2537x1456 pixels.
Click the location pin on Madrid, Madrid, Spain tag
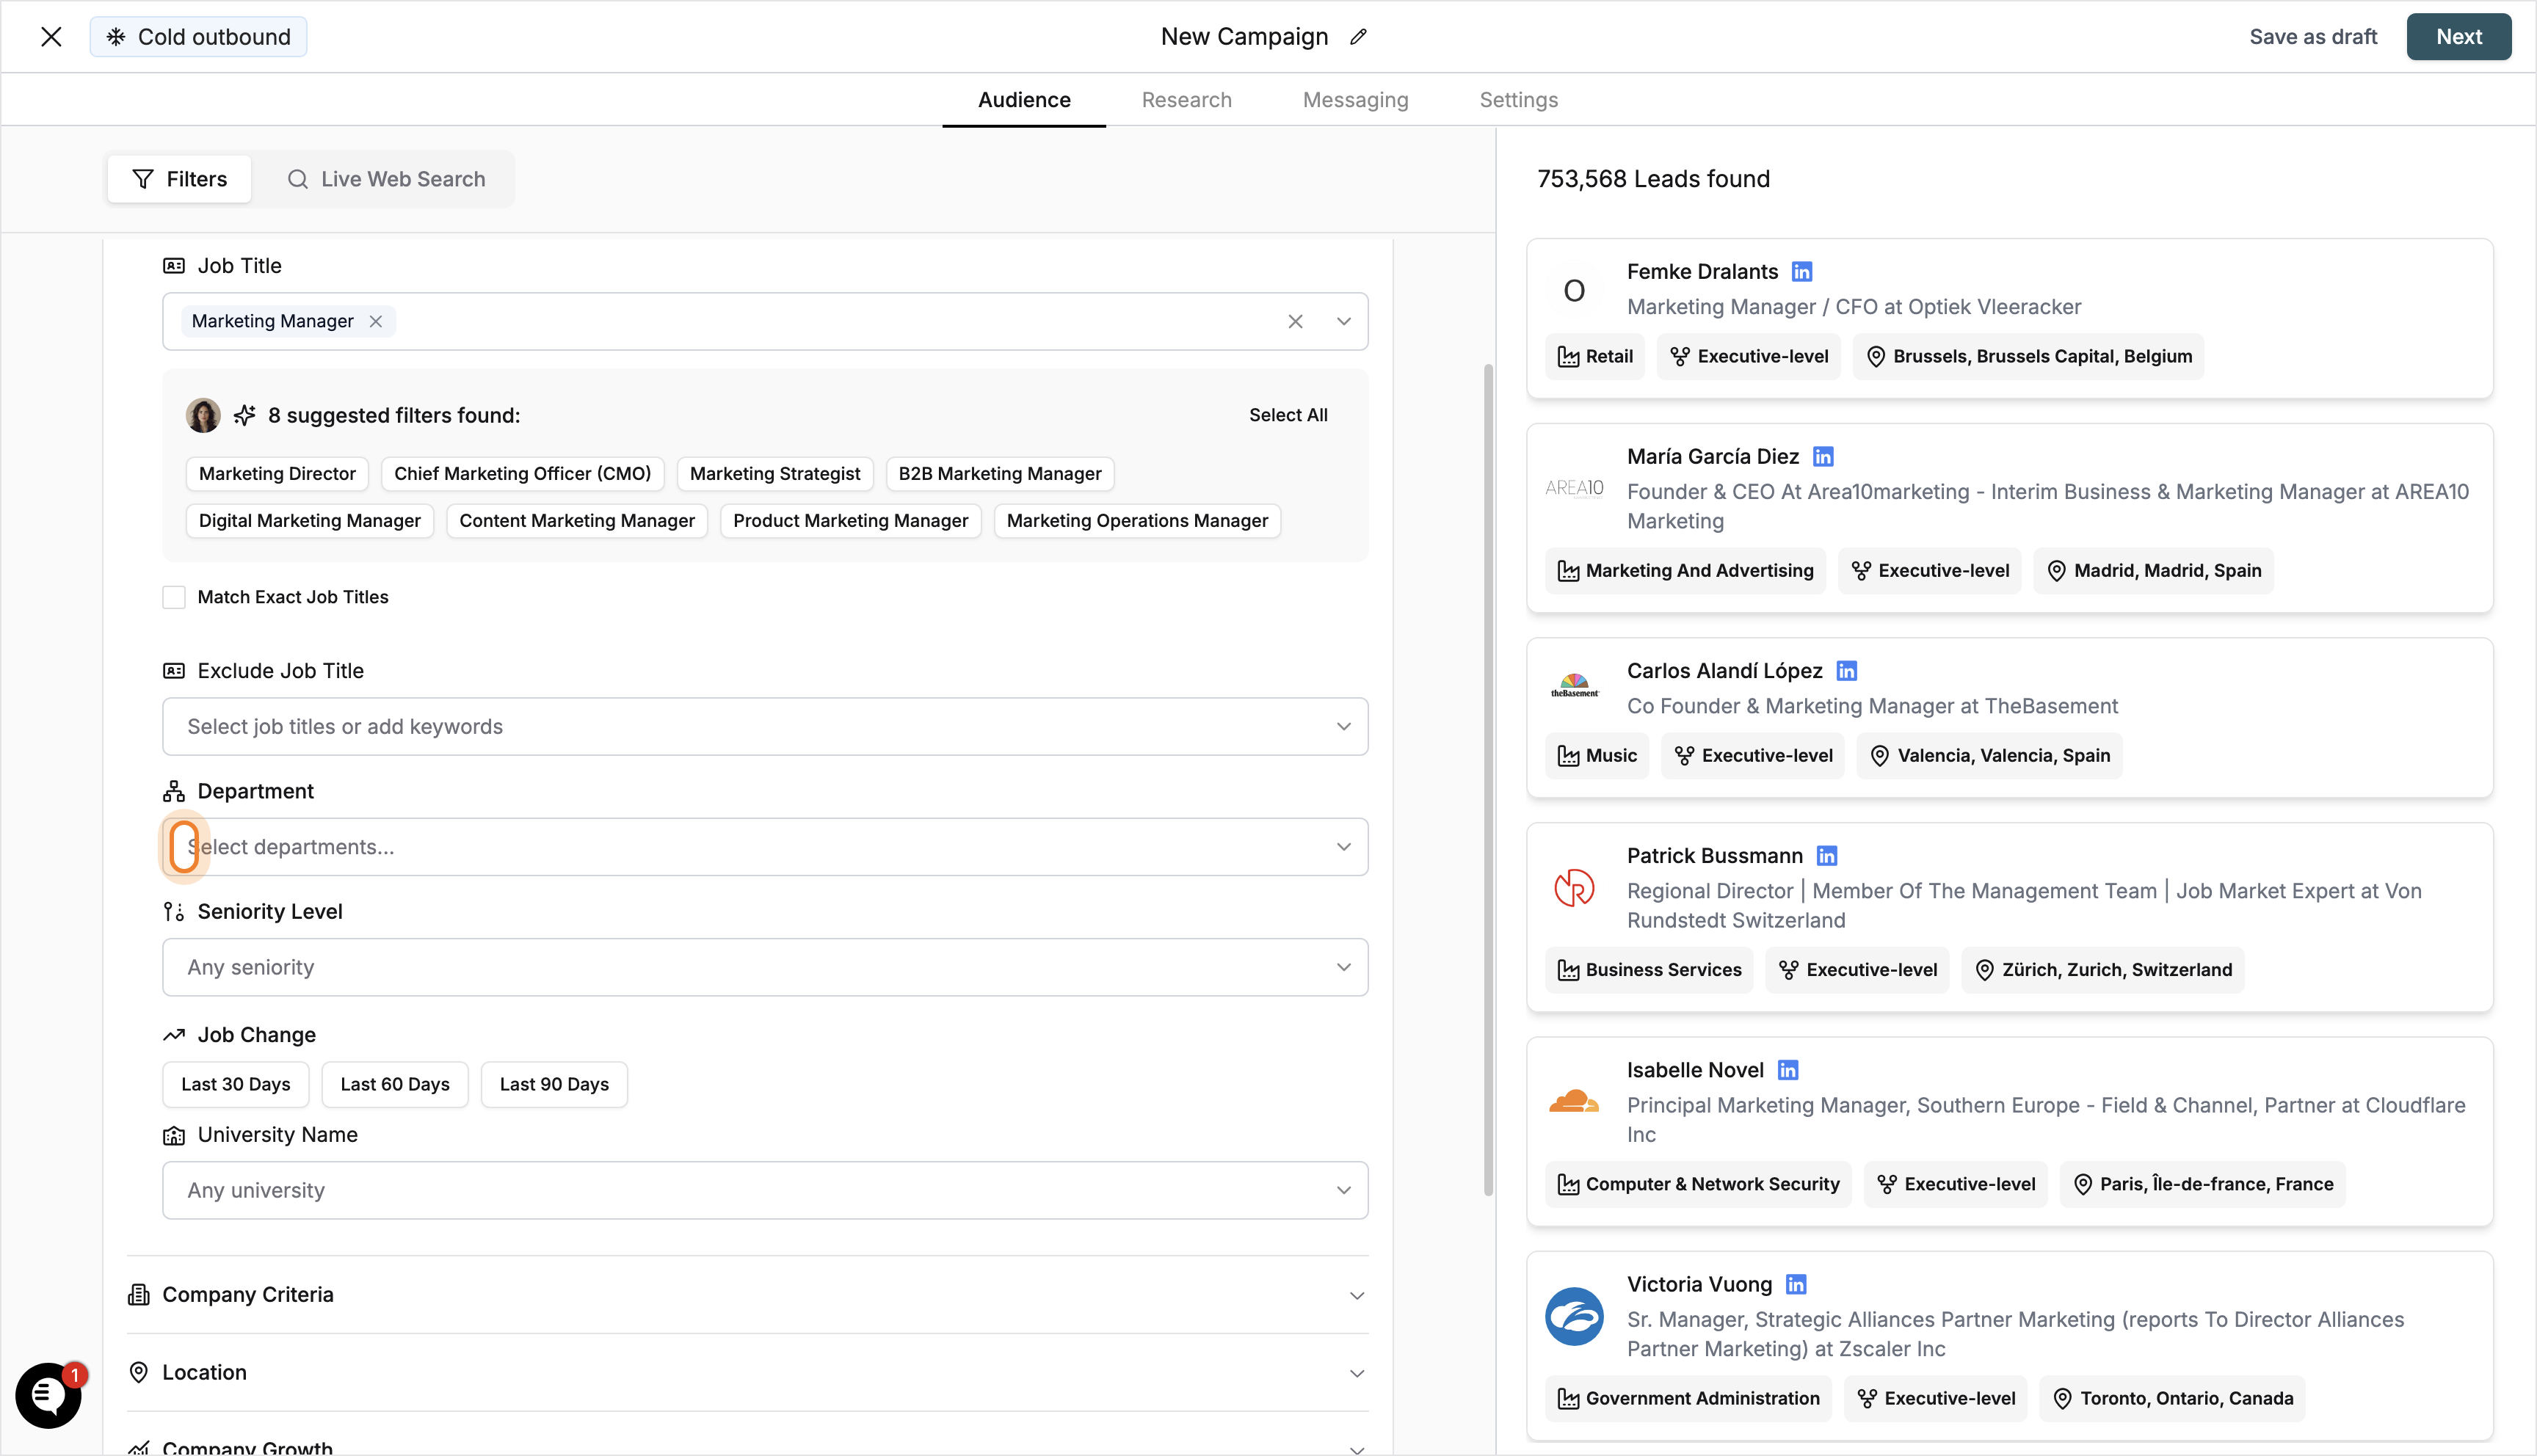(2057, 570)
